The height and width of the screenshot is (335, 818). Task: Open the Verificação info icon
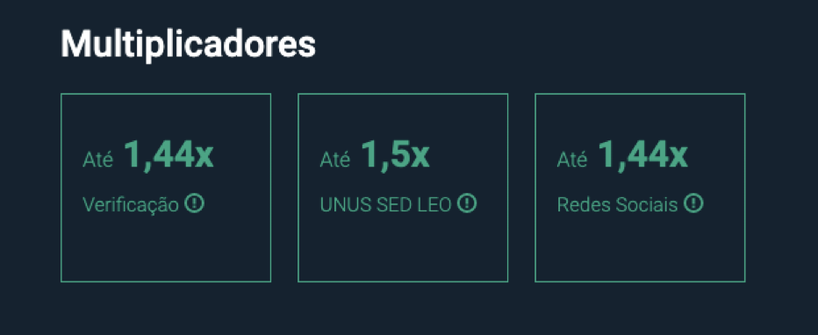(x=195, y=203)
